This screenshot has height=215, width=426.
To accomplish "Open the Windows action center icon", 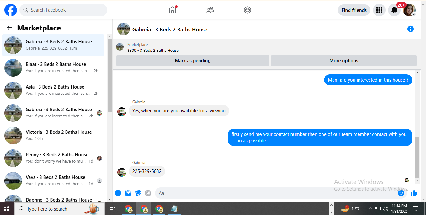I will click(416, 209).
